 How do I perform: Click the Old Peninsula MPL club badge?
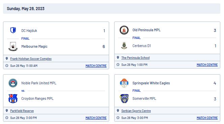124,30
